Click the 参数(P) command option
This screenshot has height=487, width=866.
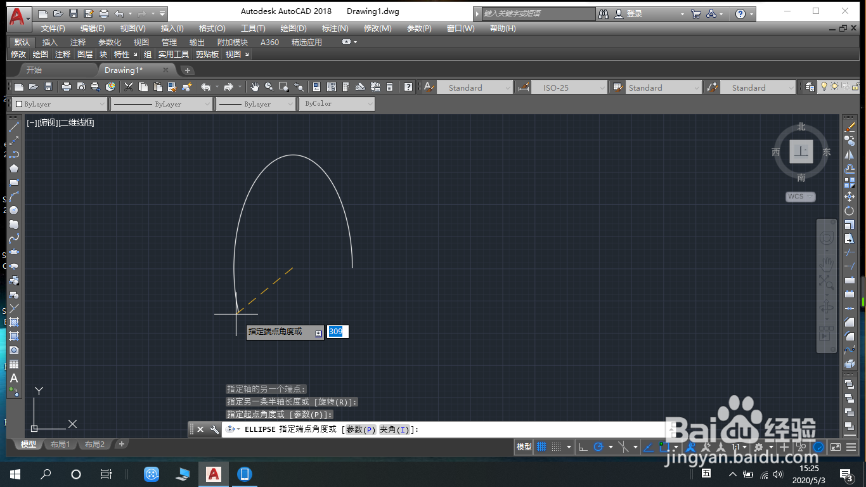361,429
